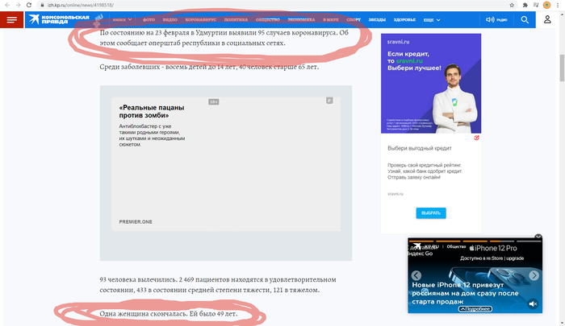The image size is (565, 326).
Task: Open the КОРОНАВИРУС section
Action: click(x=201, y=20)
